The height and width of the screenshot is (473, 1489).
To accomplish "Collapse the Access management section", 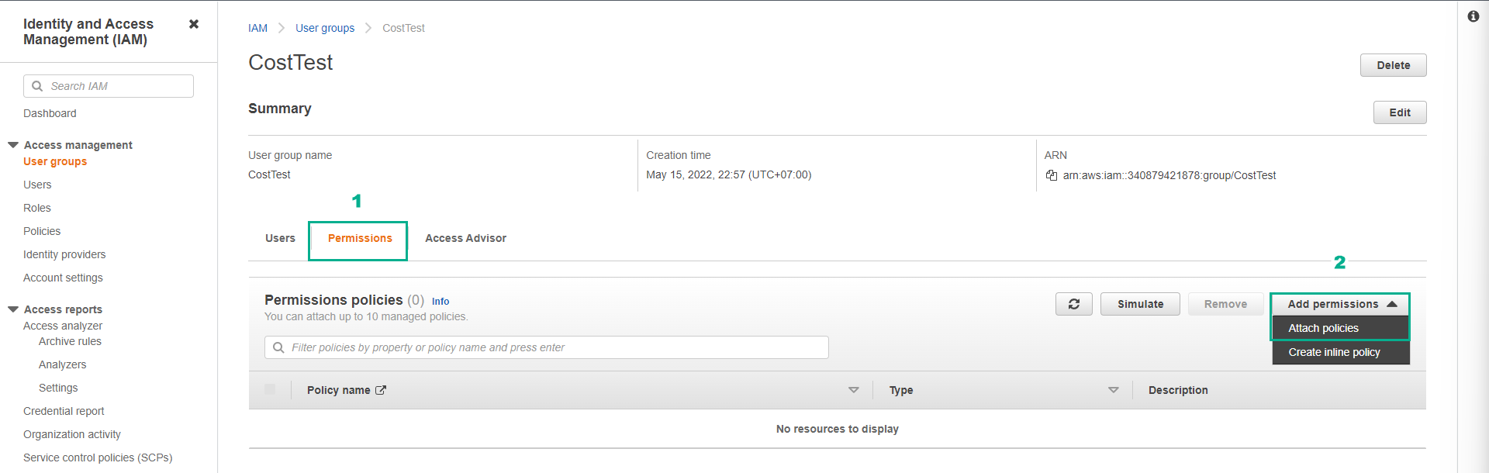I will tap(13, 145).
